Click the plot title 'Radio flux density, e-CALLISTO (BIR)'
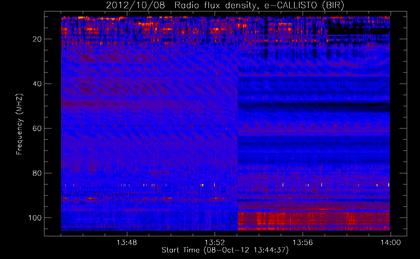420x259 pixels. 259,5
